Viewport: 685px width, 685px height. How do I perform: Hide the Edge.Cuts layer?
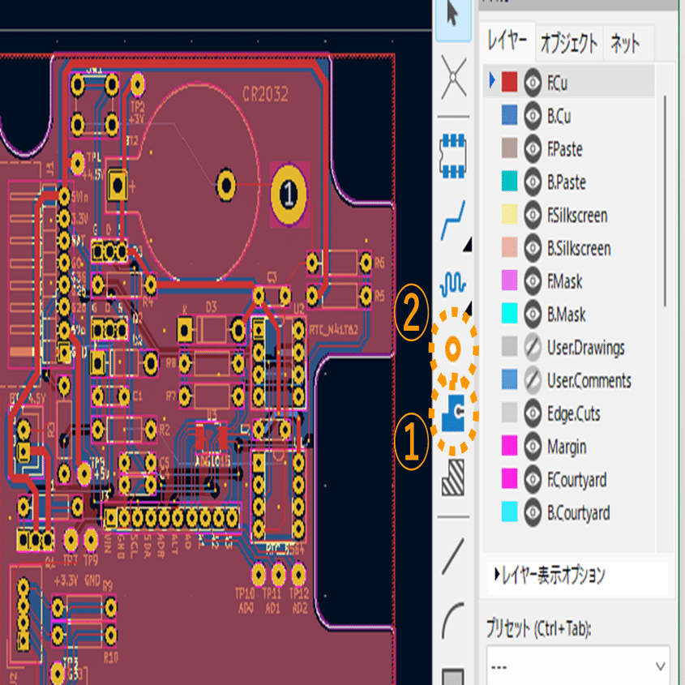533,413
